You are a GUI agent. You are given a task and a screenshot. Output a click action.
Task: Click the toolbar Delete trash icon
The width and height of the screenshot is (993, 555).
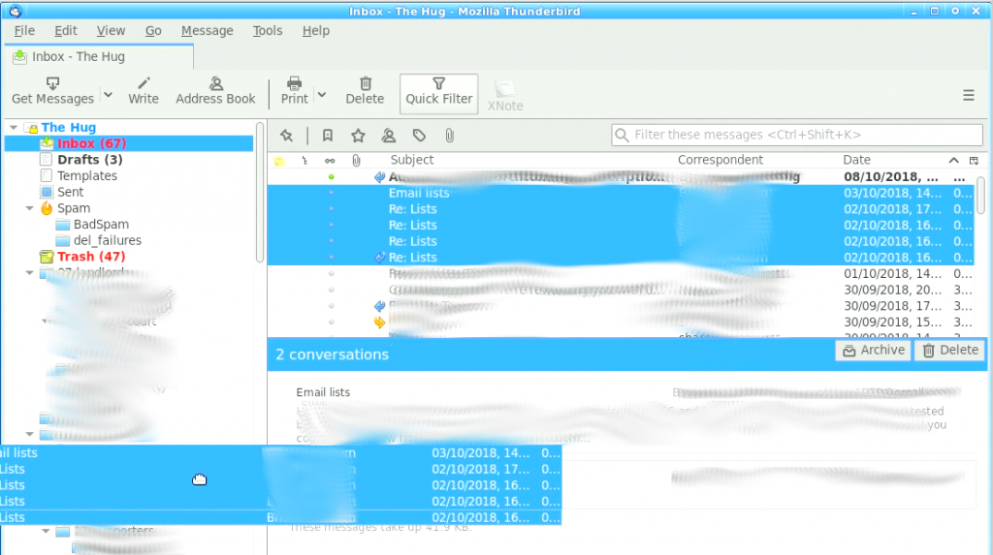click(x=366, y=83)
